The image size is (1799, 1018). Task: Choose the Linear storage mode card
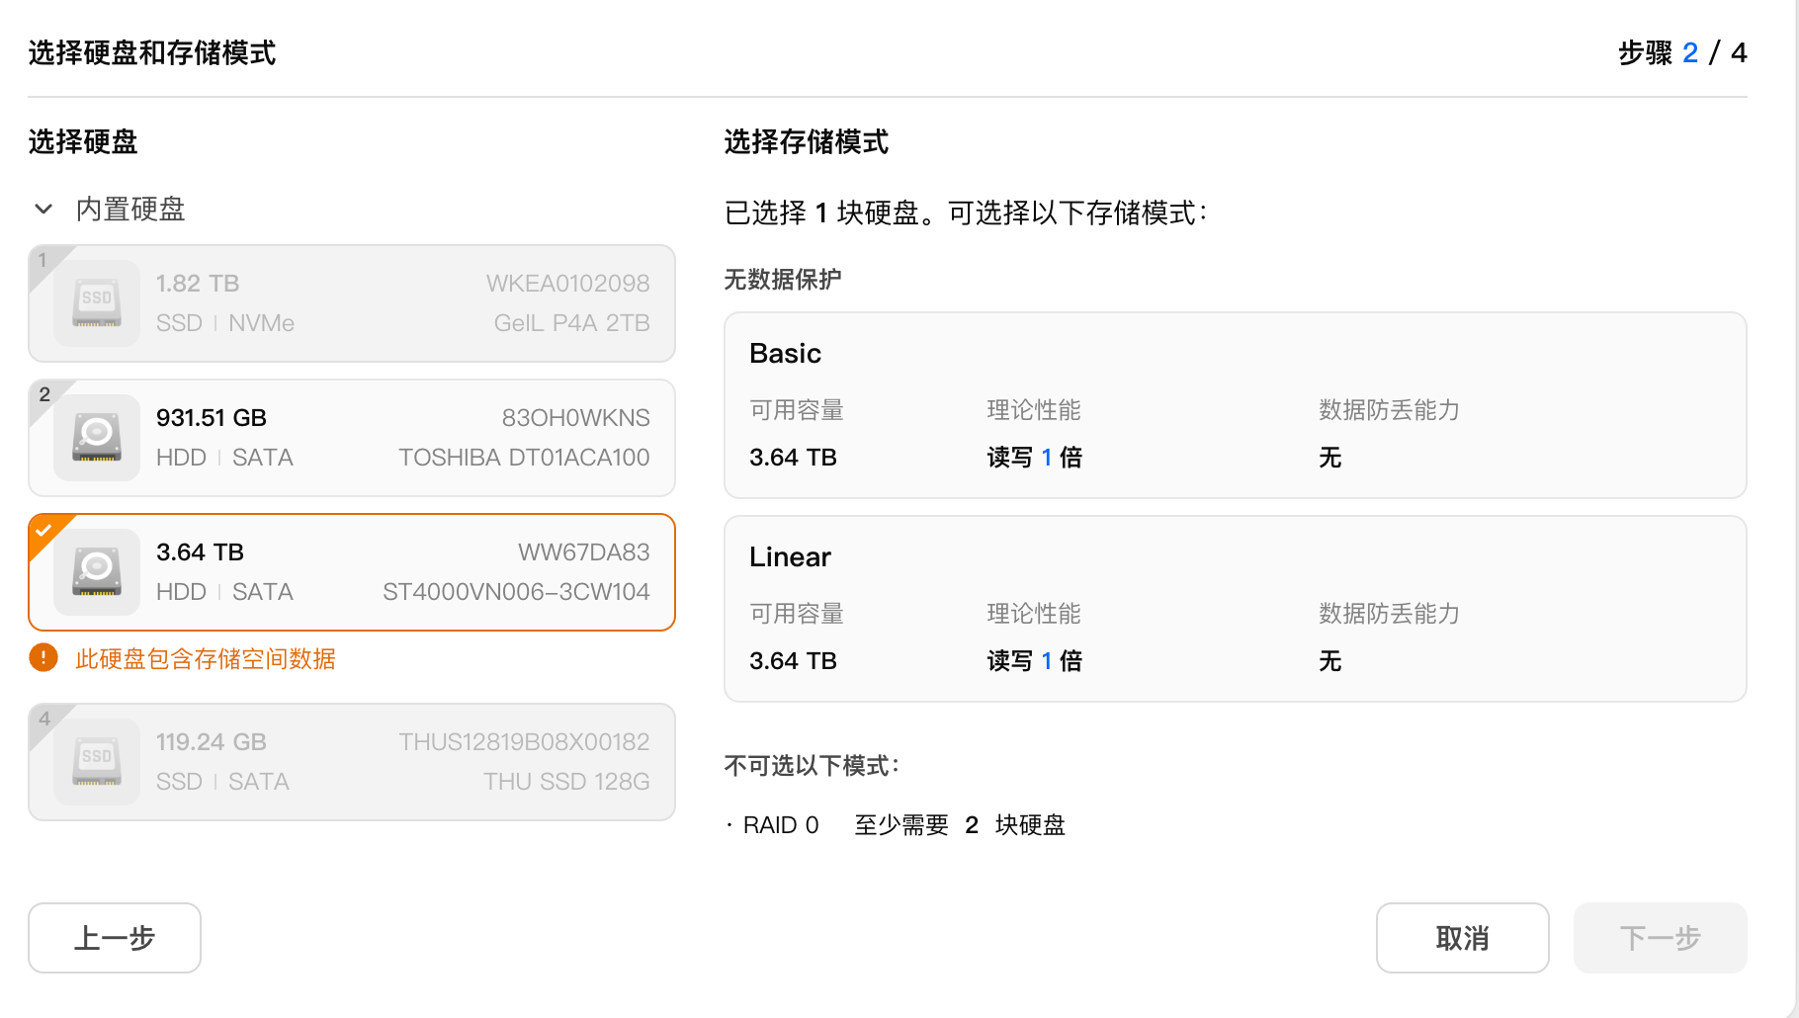pyautogui.click(x=1235, y=609)
